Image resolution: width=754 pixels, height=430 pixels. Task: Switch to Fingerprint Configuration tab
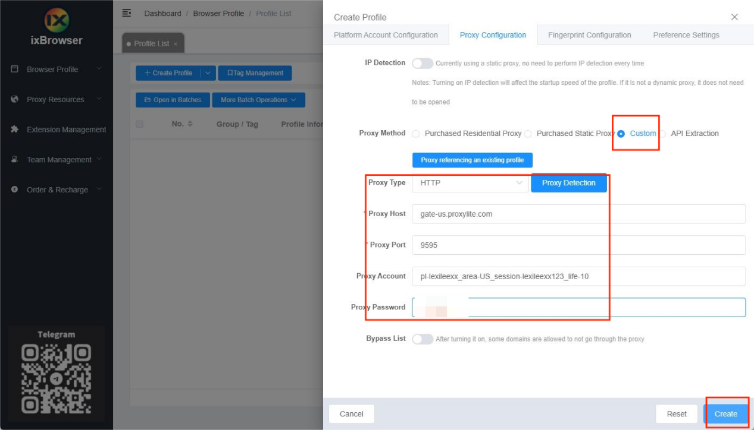(x=589, y=35)
